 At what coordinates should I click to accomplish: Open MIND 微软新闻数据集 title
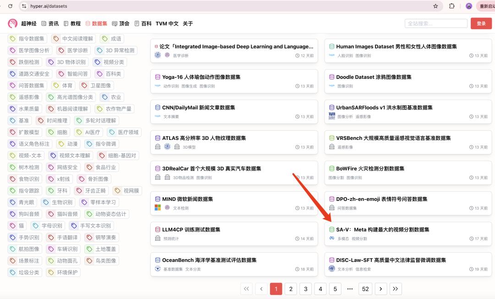click(x=187, y=199)
